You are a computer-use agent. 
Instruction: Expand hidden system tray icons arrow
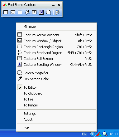pyautogui.click(x=93, y=134)
